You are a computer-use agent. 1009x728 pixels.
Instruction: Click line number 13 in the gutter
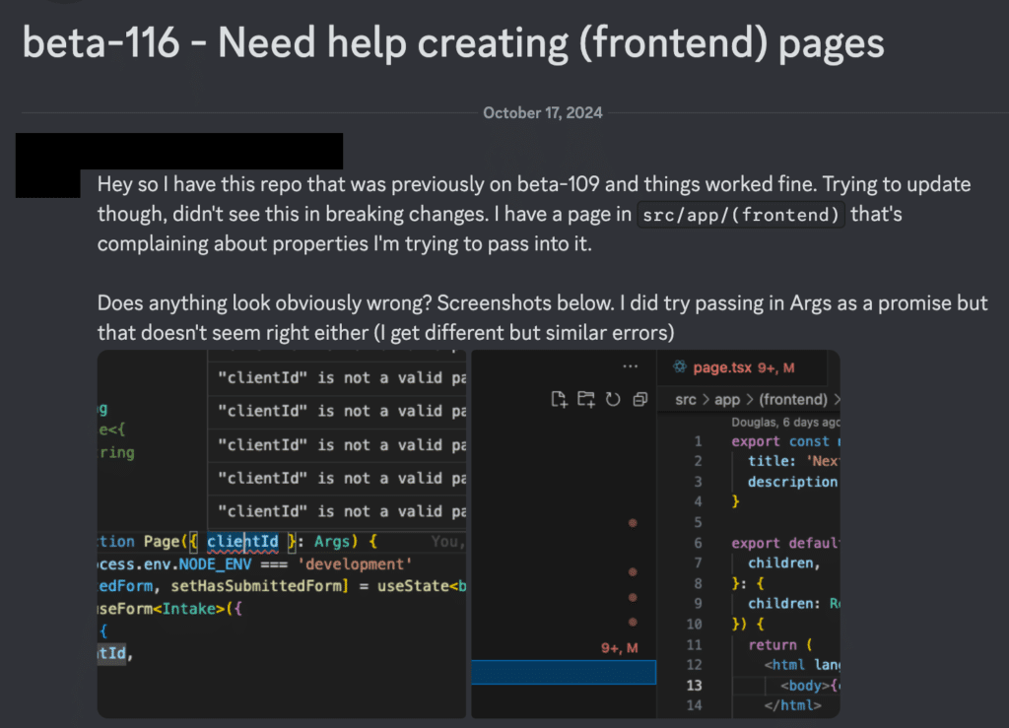click(x=696, y=685)
